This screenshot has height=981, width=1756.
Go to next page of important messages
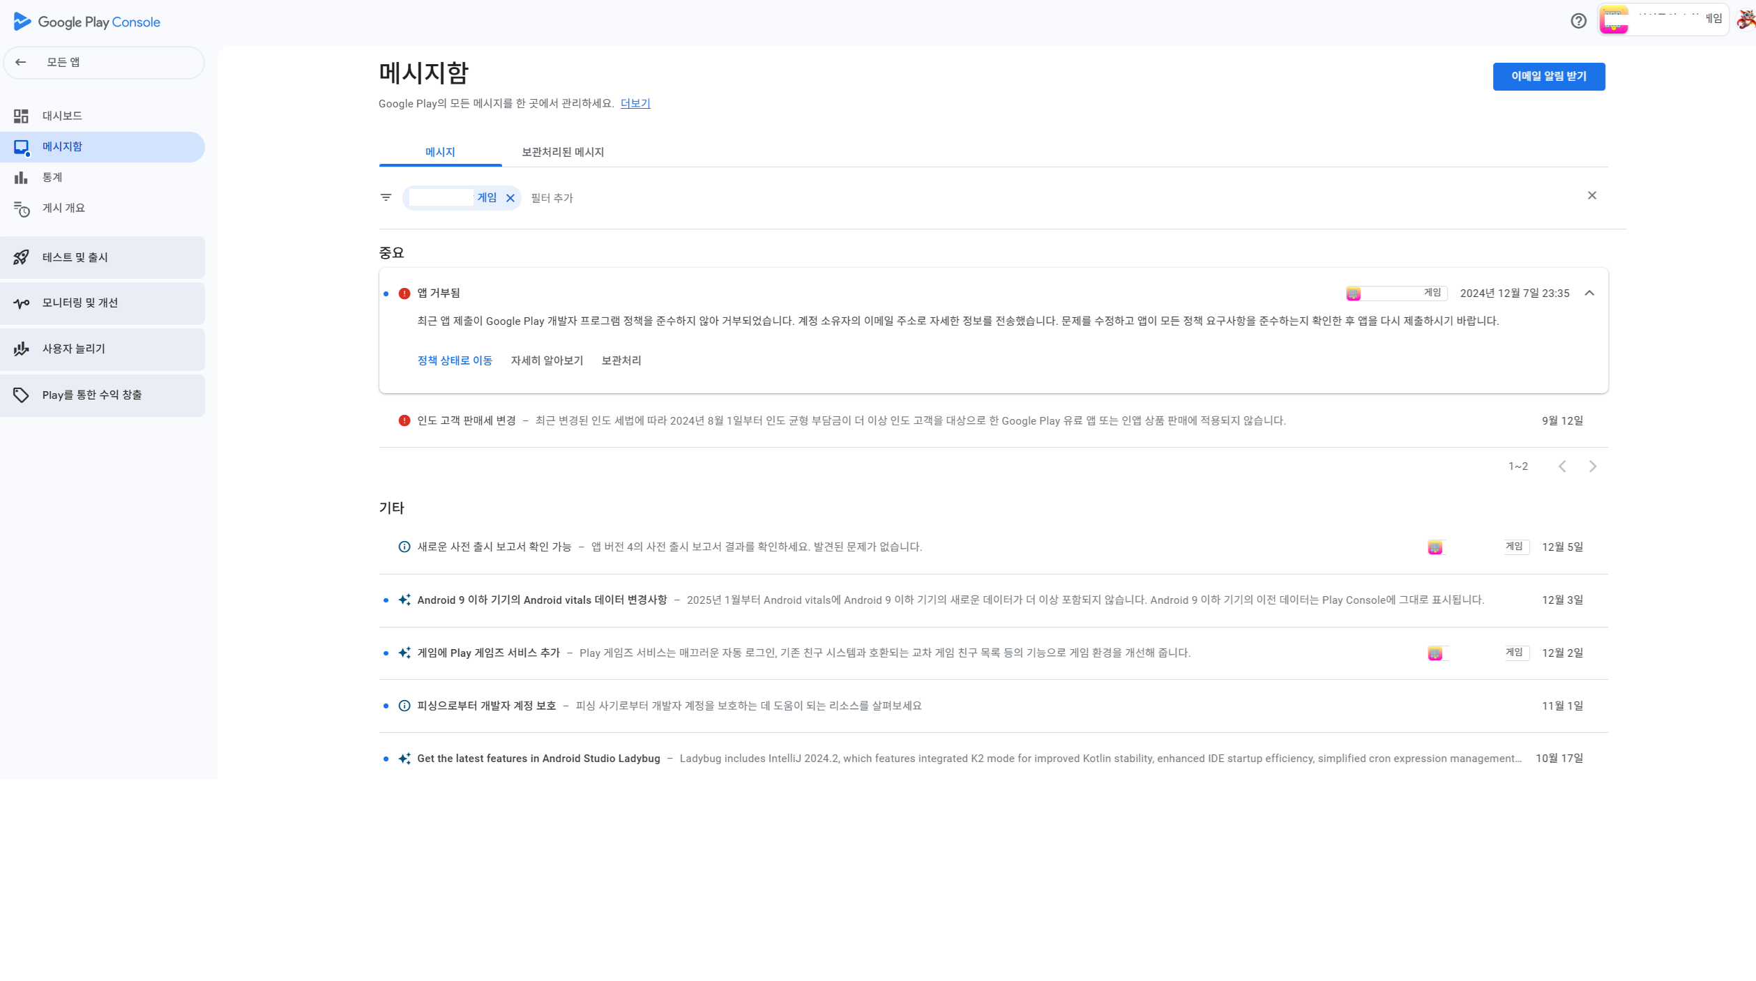1592,466
